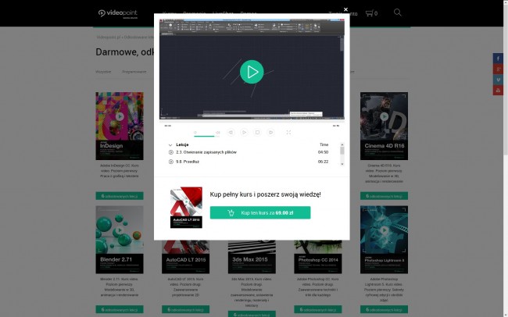Click the previous lesson player button
Viewport: 508px width, 317px height.
(231, 132)
